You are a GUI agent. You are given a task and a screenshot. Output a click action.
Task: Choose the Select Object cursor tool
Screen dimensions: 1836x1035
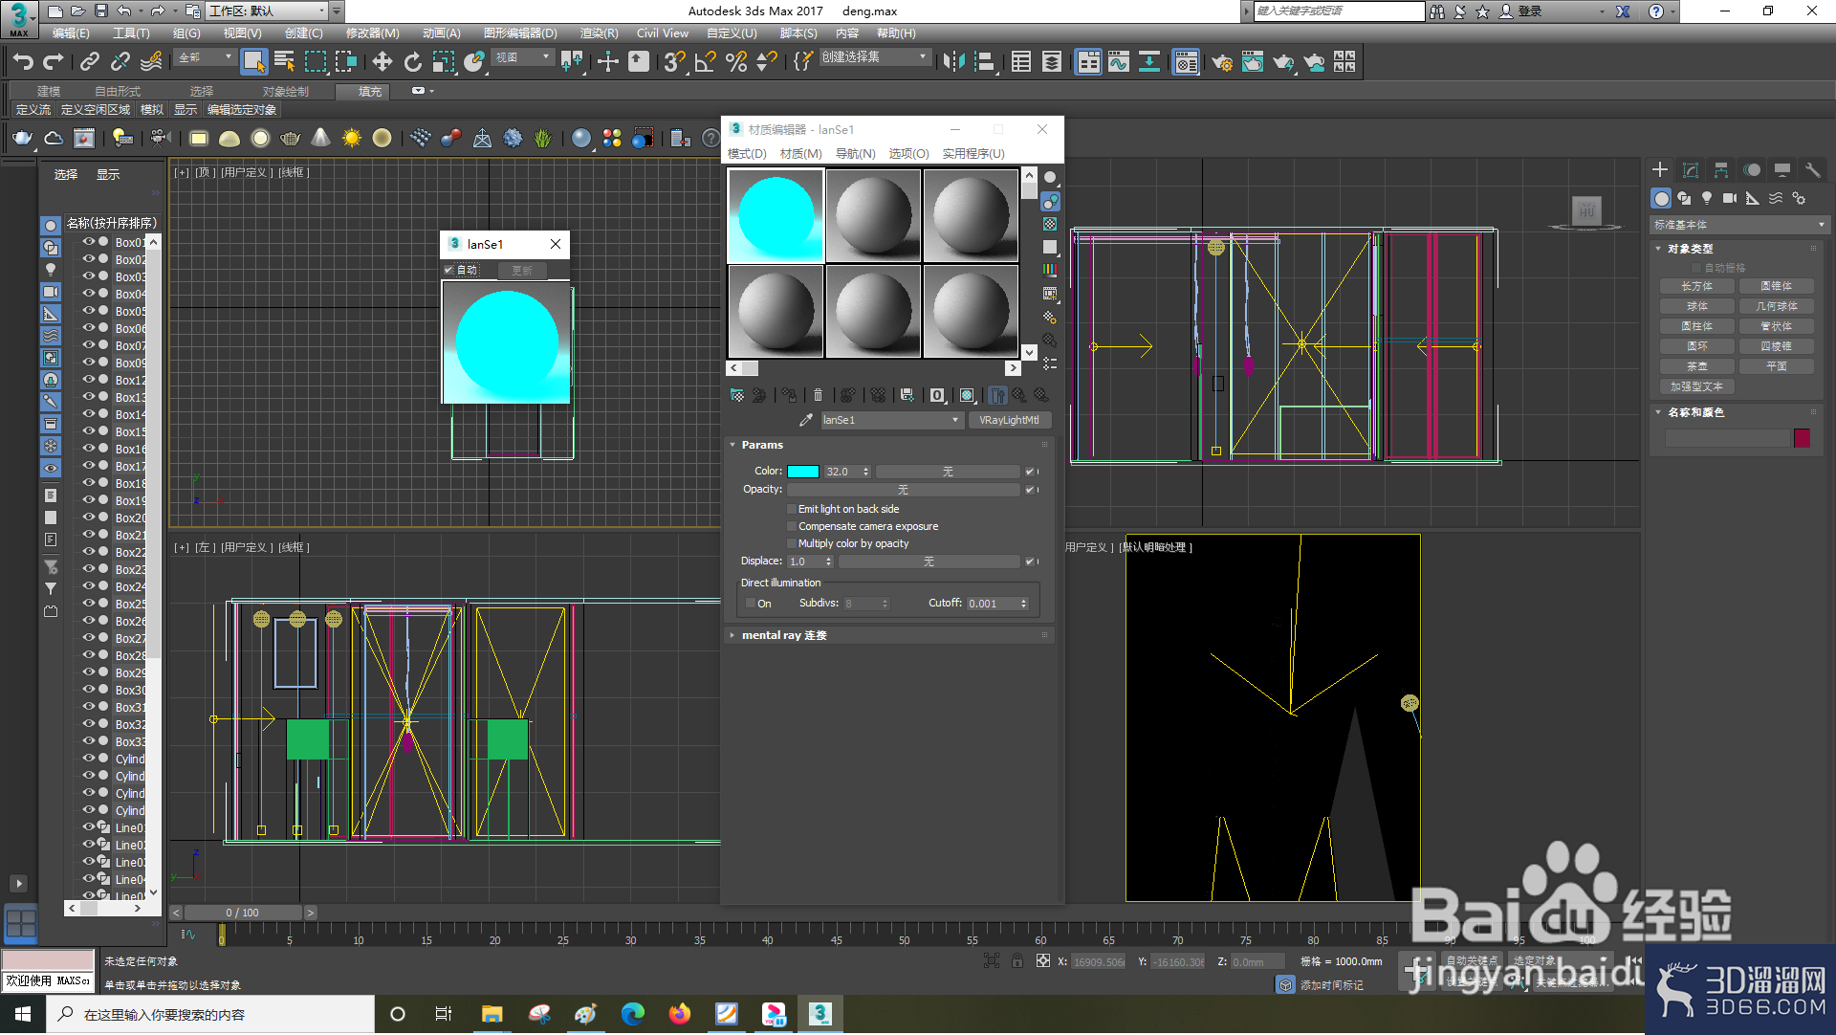[253, 62]
